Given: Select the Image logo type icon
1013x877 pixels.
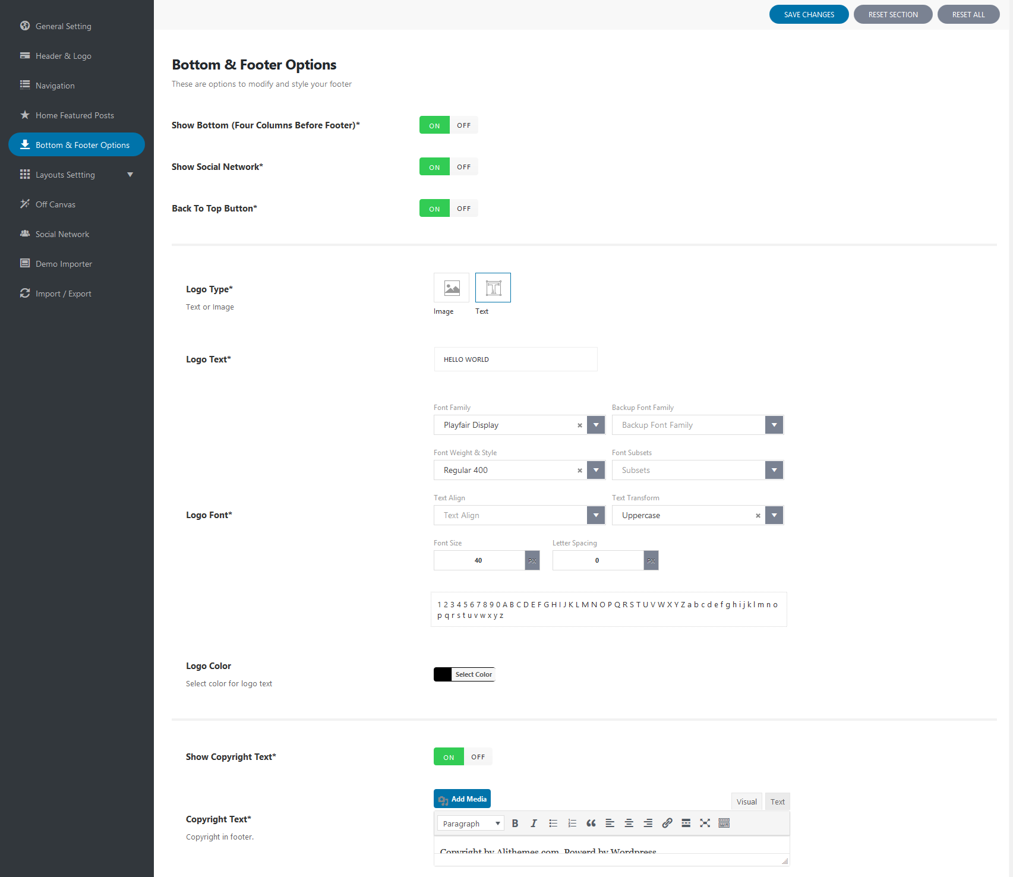Looking at the screenshot, I should (x=452, y=288).
